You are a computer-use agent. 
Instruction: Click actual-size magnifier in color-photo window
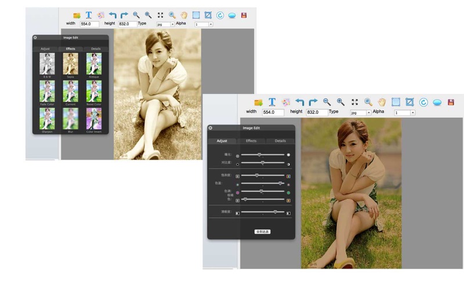click(368, 102)
